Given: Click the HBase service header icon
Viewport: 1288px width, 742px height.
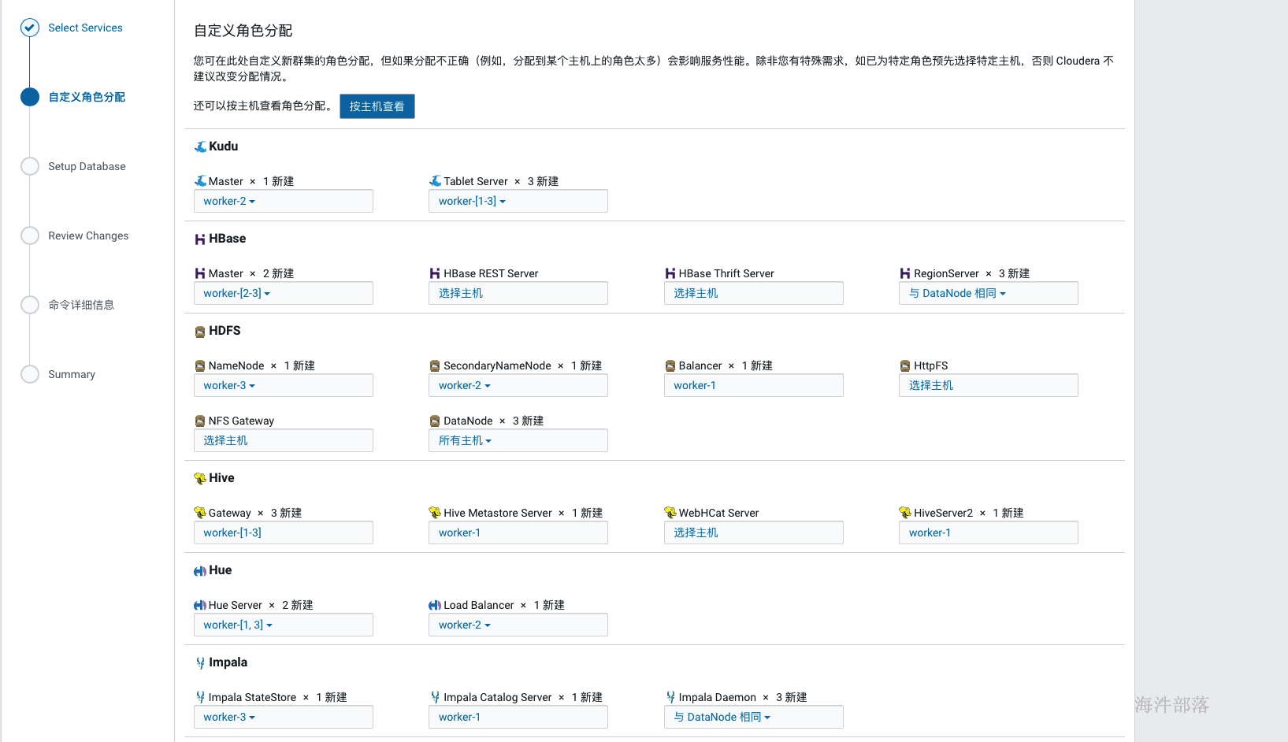Looking at the screenshot, I should pos(200,239).
